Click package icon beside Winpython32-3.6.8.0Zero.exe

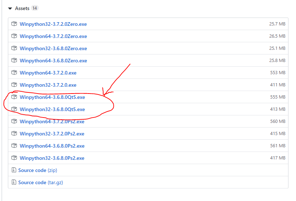point(14,48)
